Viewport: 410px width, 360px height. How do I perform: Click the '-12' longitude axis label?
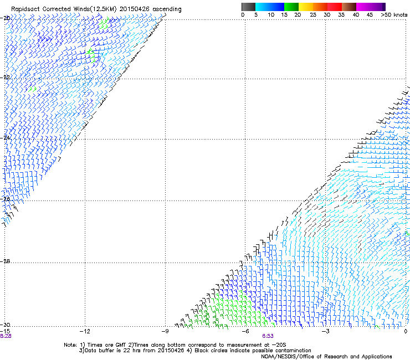[85, 331]
